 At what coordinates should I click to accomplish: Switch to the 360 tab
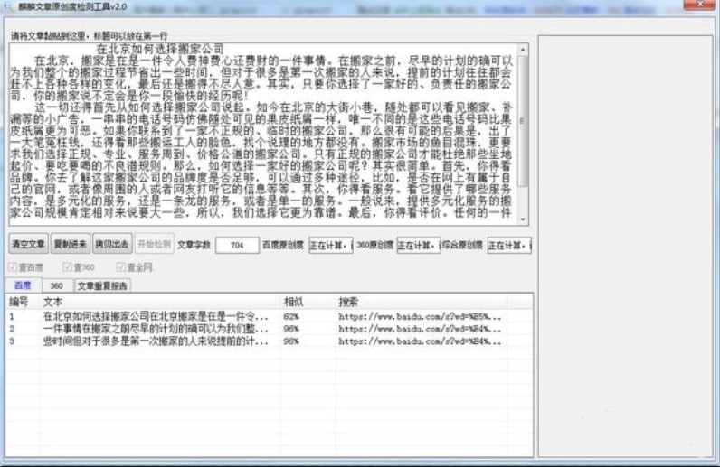[x=56, y=285]
